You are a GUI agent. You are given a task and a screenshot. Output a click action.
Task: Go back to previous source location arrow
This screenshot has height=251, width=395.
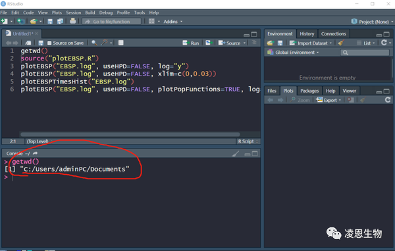click(9, 43)
